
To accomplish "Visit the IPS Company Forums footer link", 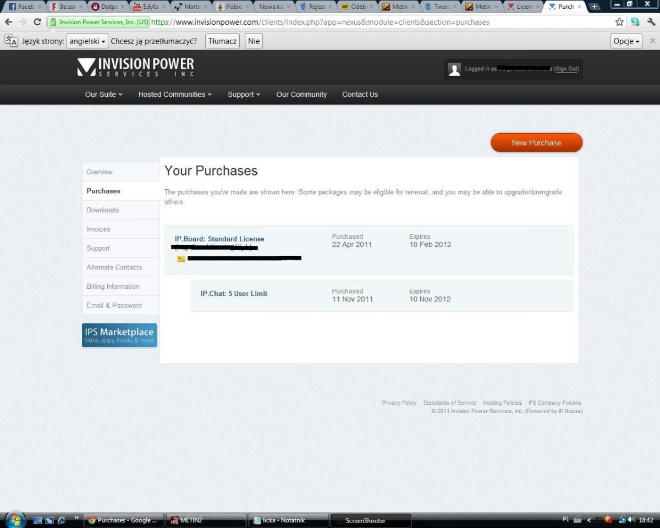I will [554, 403].
